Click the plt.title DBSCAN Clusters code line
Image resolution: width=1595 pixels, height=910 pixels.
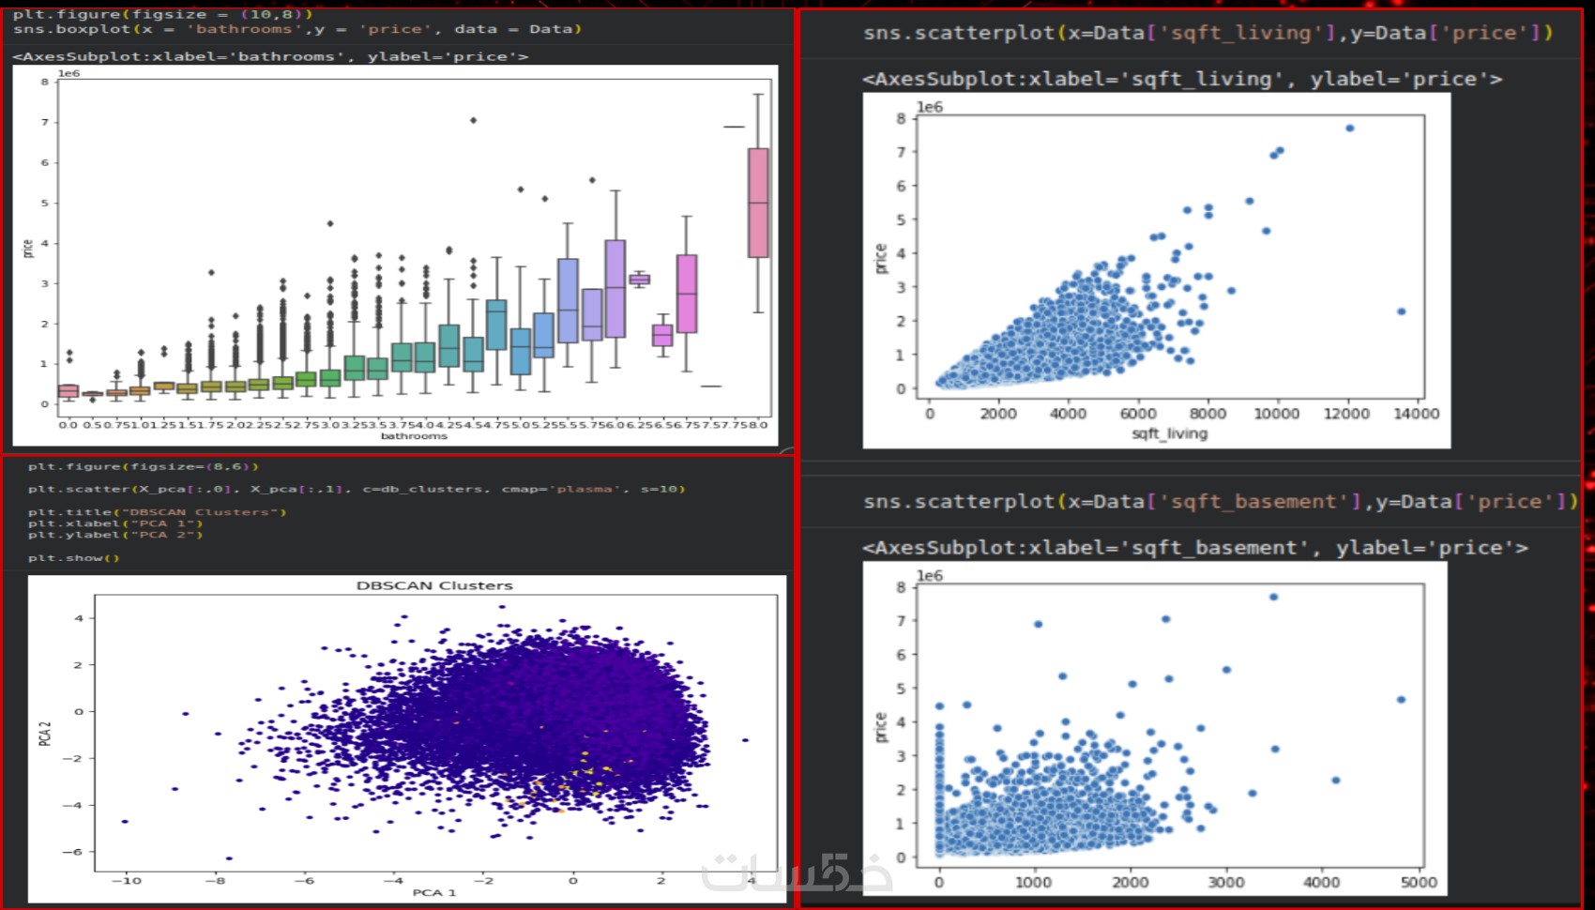pos(157,512)
